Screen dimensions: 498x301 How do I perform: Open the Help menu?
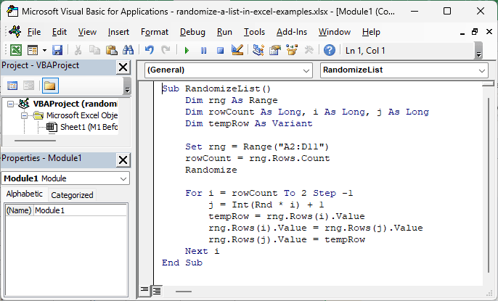click(x=371, y=32)
